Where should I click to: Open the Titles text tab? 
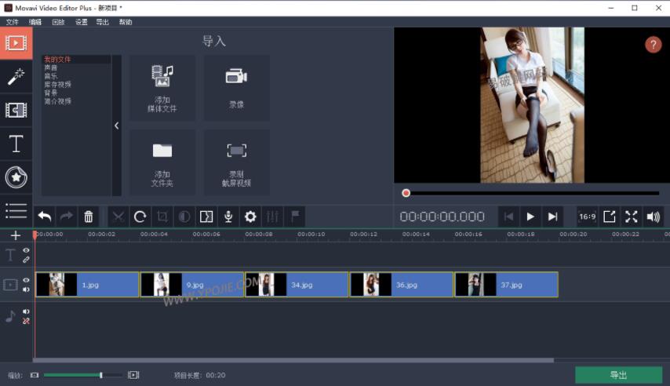[x=16, y=144]
